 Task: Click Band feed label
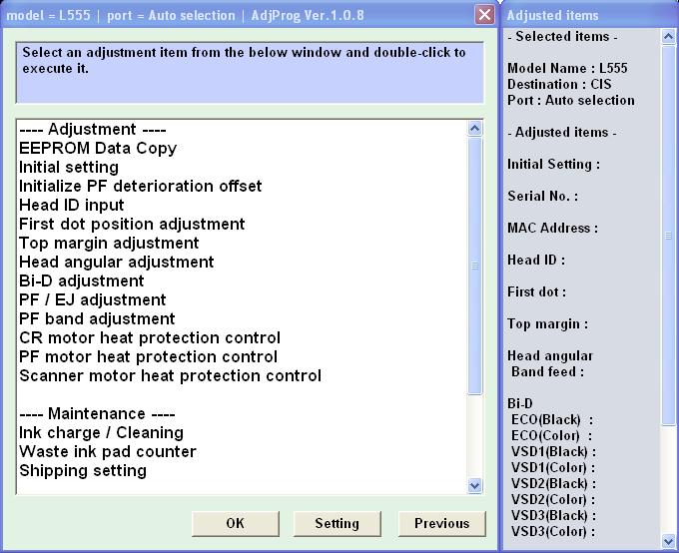pyautogui.click(x=547, y=371)
